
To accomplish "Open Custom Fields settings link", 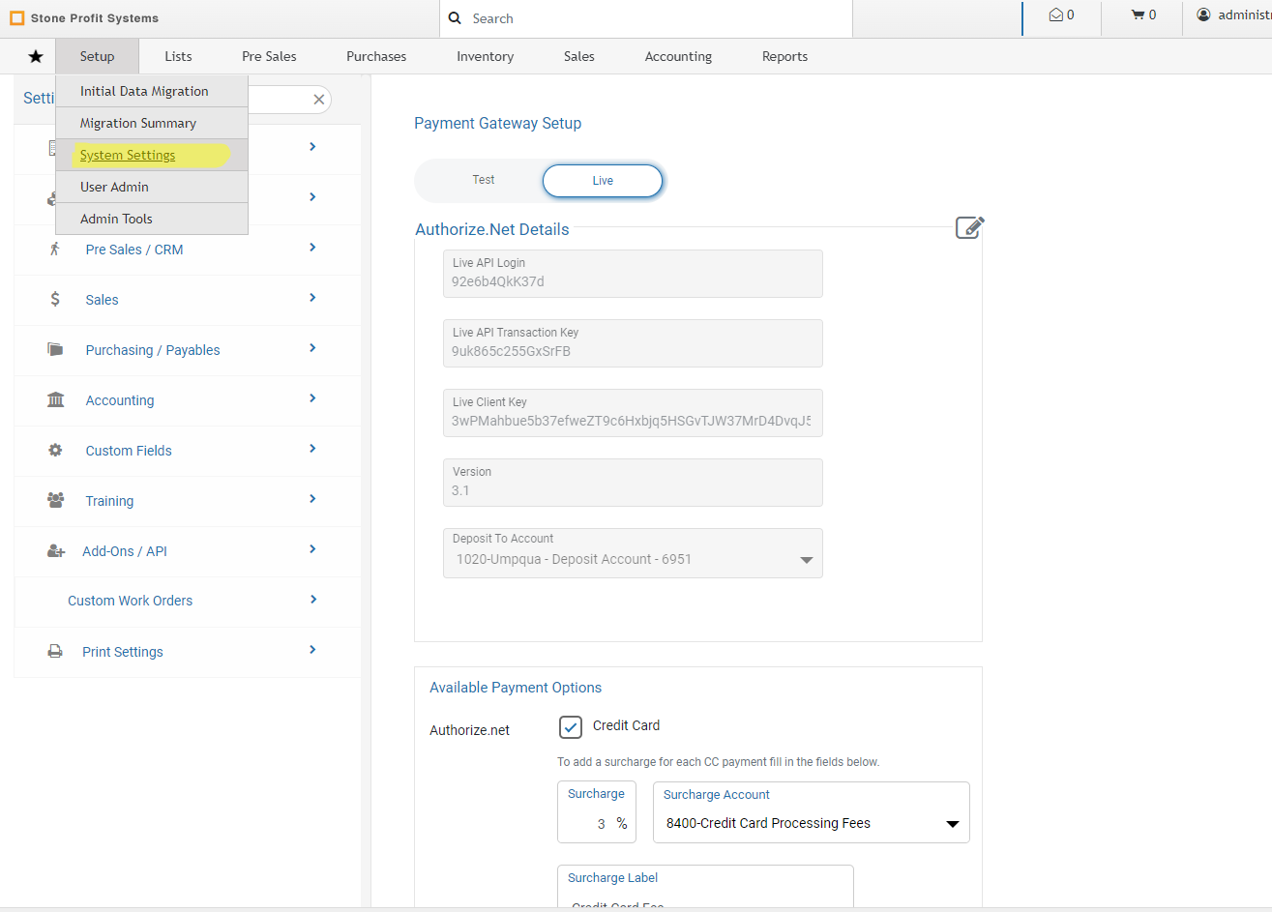I will pyautogui.click(x=129, y=451).
